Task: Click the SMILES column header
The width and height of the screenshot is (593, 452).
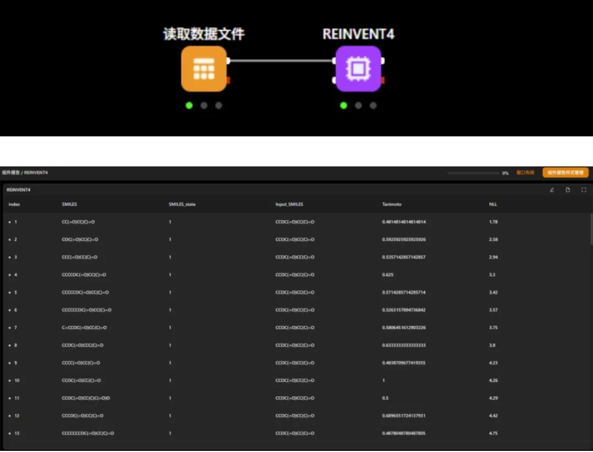Action: [x=69, y=204]
